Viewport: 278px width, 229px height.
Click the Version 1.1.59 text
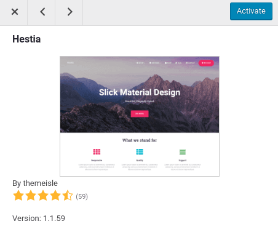pos(39,219)
